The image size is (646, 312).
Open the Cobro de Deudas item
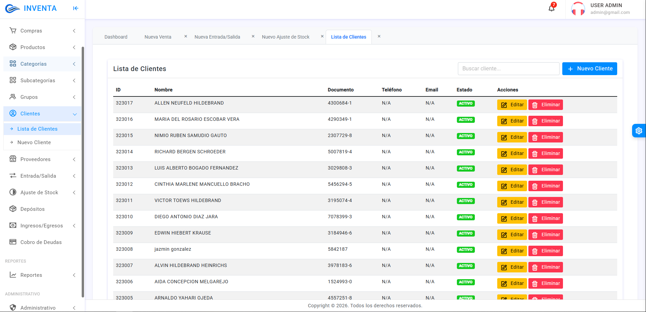point(42,242)
